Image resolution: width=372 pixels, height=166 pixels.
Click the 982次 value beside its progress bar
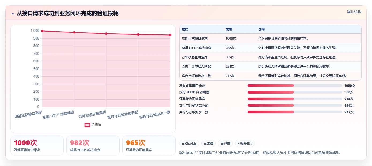[x=349, y=92]
